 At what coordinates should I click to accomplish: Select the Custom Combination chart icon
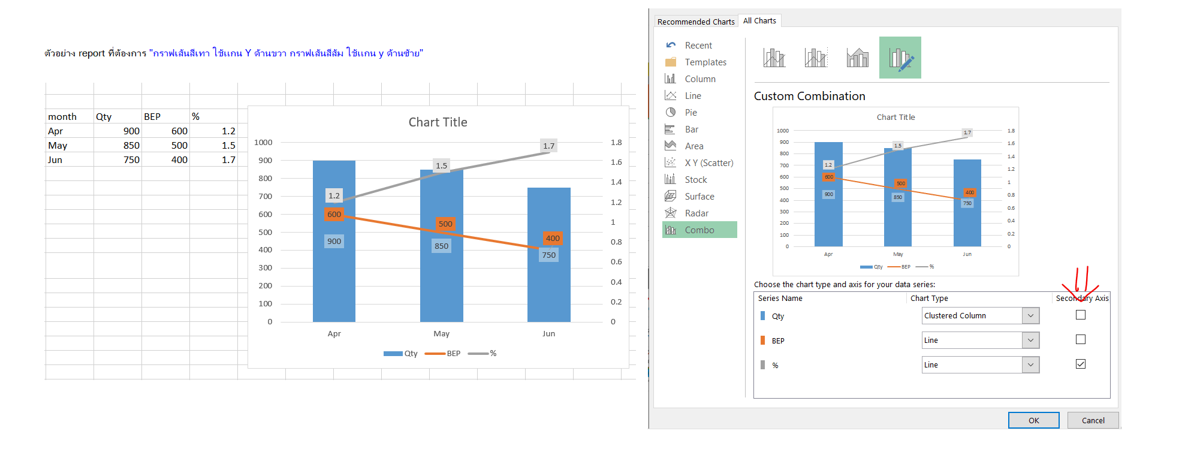(900, 58)
